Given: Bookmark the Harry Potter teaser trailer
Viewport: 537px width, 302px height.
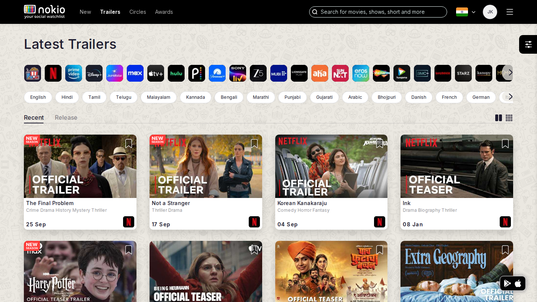Looking at the screenshot, I should [x=129, y=250].
